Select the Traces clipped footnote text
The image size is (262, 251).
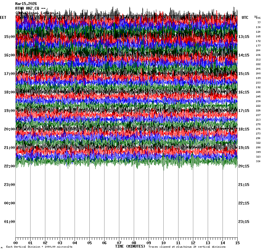(x=187, y=247)
